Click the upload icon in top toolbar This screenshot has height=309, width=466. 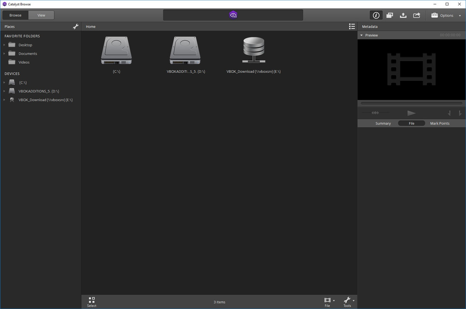(403, 15)
